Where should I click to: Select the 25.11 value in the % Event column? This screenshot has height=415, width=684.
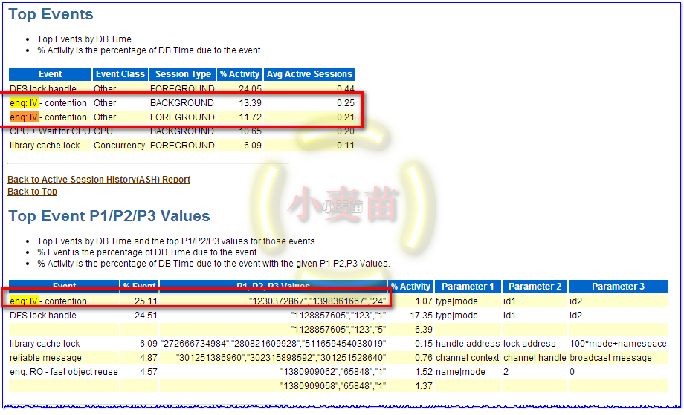[x=144, y=301]
